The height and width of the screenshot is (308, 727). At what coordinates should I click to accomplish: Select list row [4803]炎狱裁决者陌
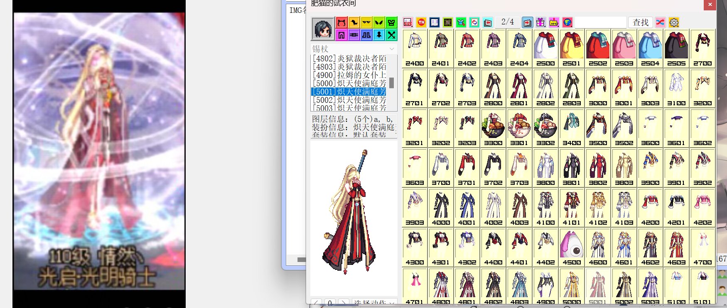(x=349, y=67)
